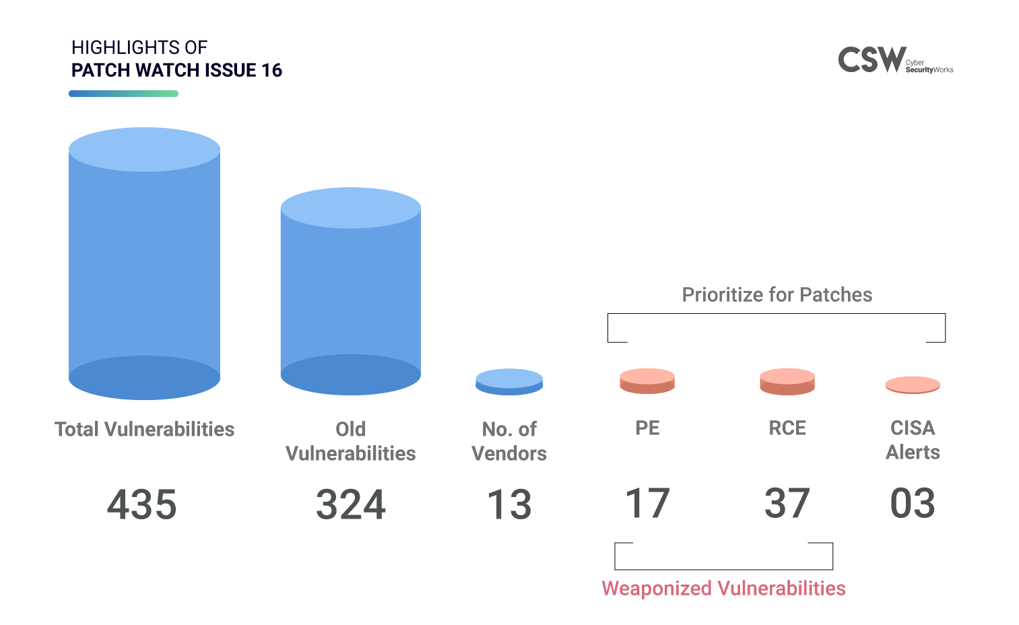Click the RCE count 37
Viewport: 1019px width, 625px height.
pyautogui.click(x=787, y=503)
